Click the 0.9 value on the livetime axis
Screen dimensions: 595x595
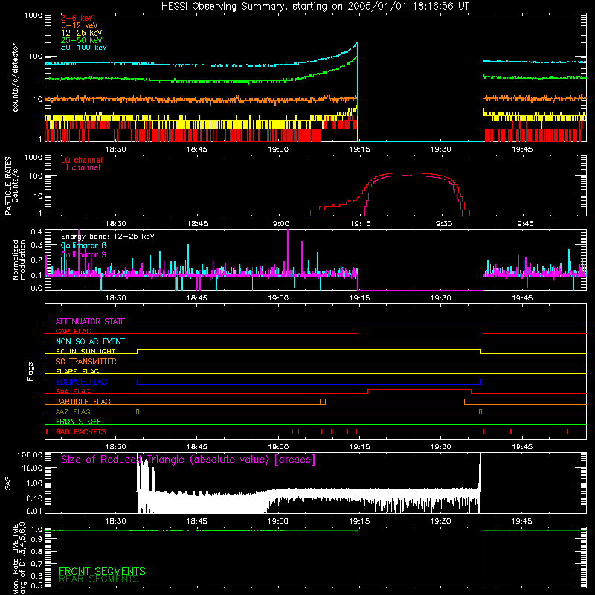(36, 540)
